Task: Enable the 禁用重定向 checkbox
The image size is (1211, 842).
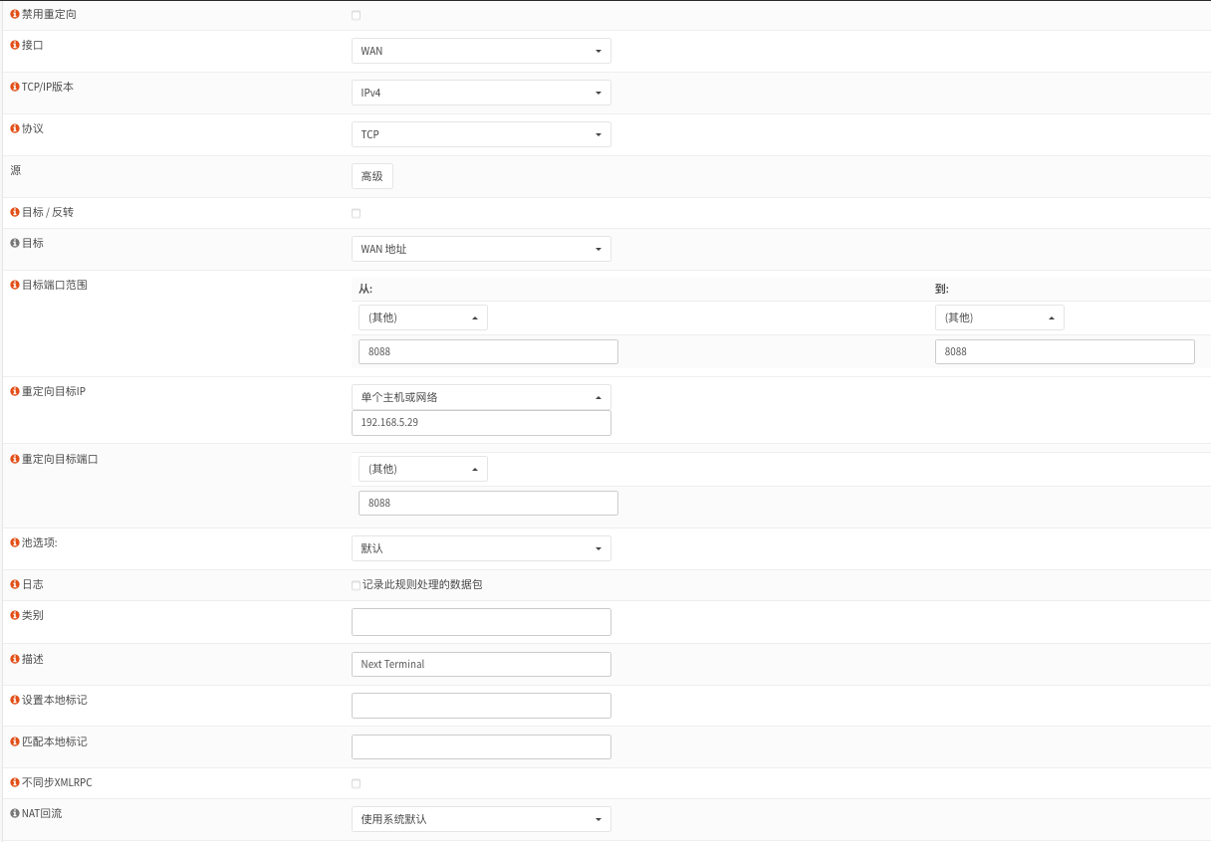Action: coord(357,16)
